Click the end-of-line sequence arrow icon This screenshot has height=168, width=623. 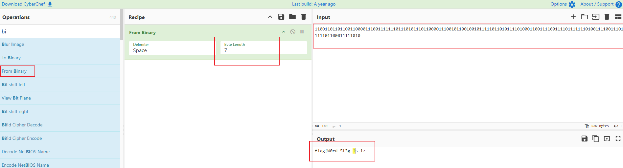click(616, 126)
